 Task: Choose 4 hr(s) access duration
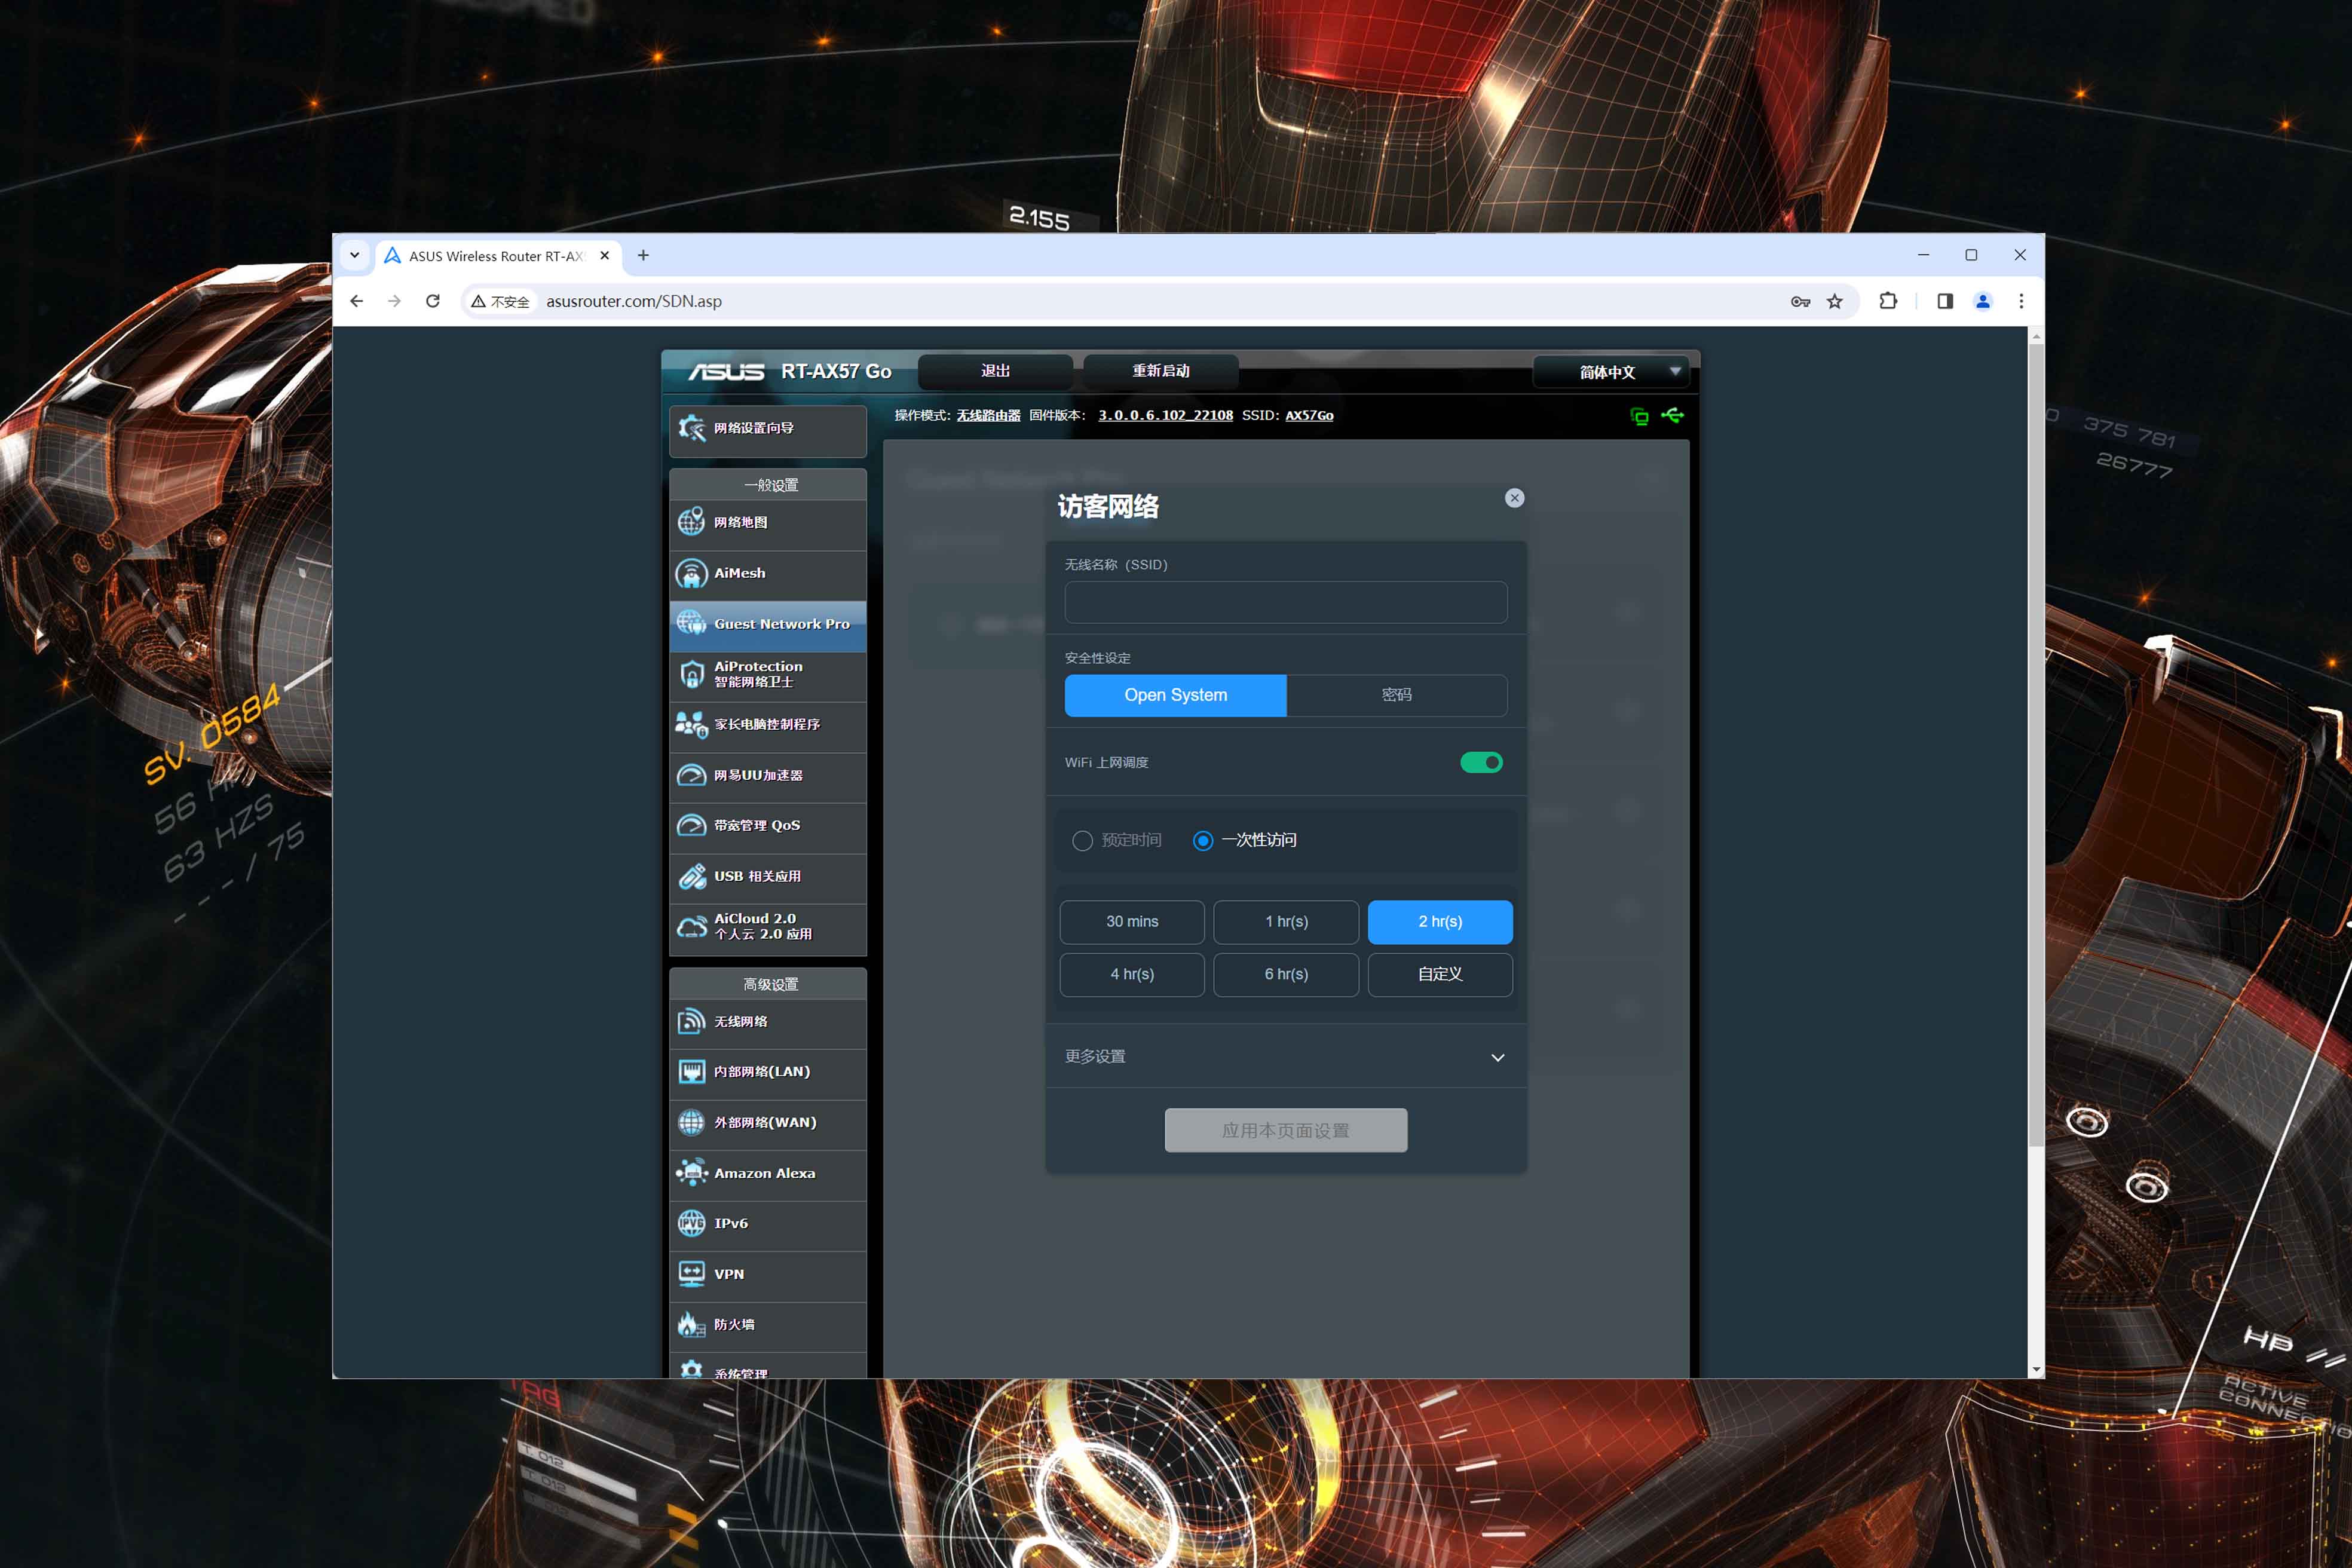point(1132,975)
